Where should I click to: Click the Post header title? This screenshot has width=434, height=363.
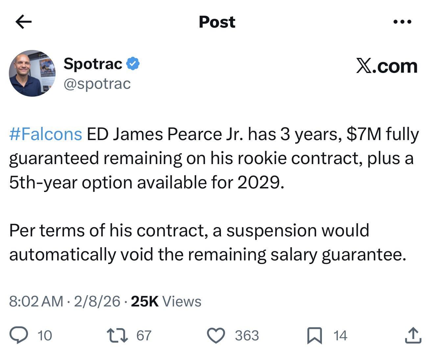(217, 22)
